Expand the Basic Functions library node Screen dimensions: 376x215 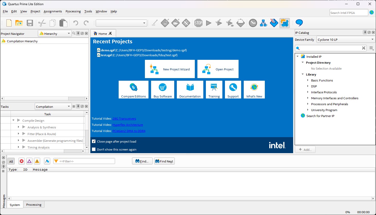[x=308, y=80]
